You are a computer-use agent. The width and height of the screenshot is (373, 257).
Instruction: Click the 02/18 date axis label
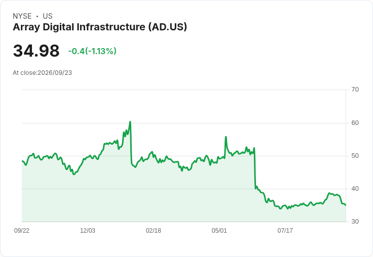tap(154, 230)
